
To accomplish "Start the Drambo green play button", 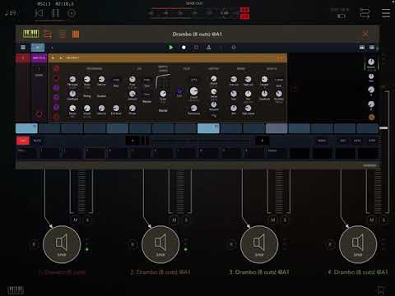I will tap(170, 48).
